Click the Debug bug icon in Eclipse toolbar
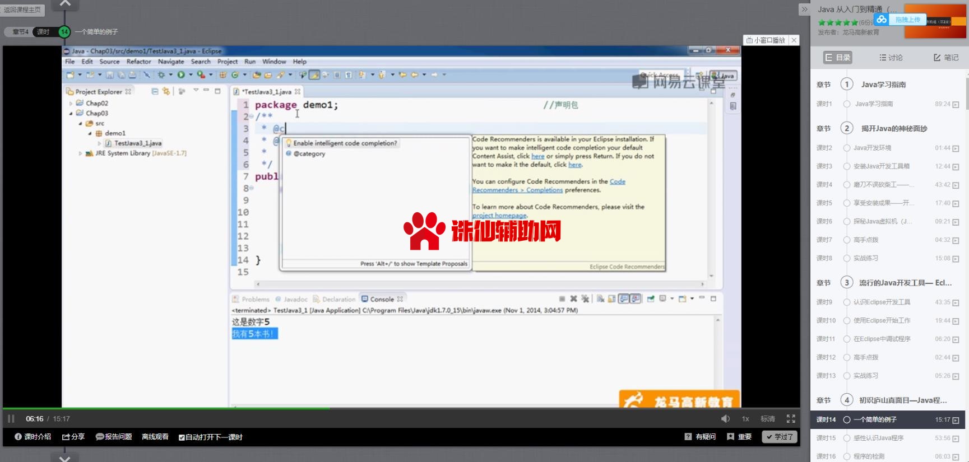 (x=161, y=74)
